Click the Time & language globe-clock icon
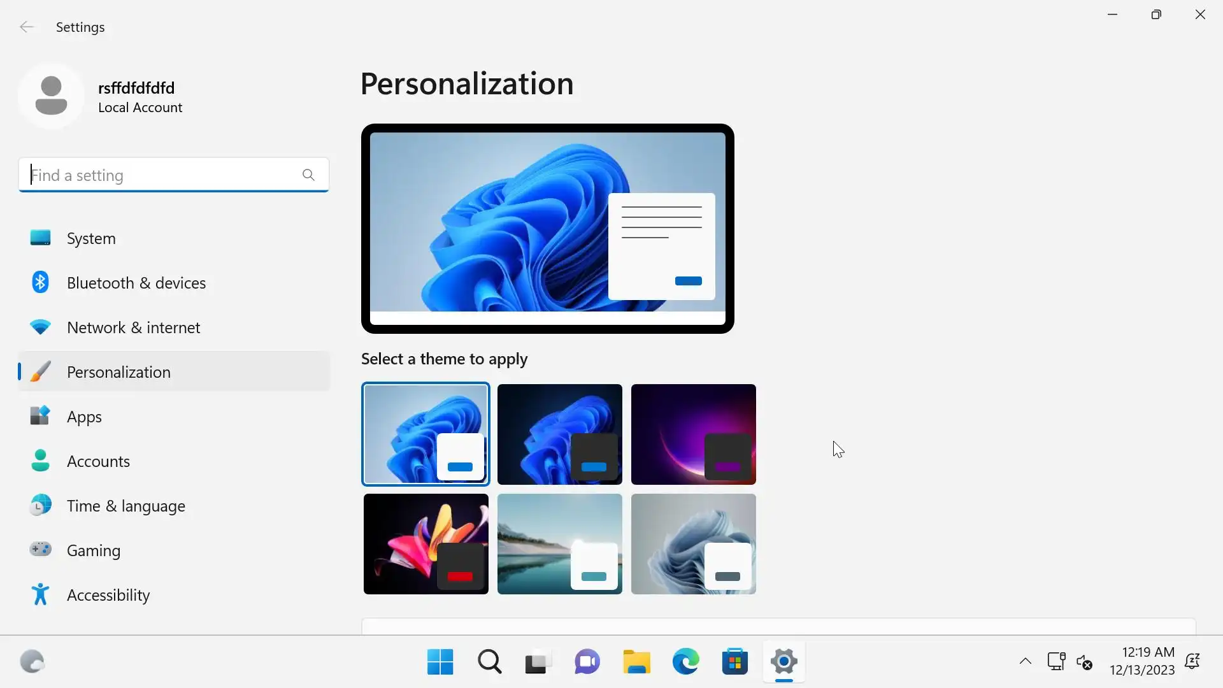The image size is (1223, 688). pos(40,505)
